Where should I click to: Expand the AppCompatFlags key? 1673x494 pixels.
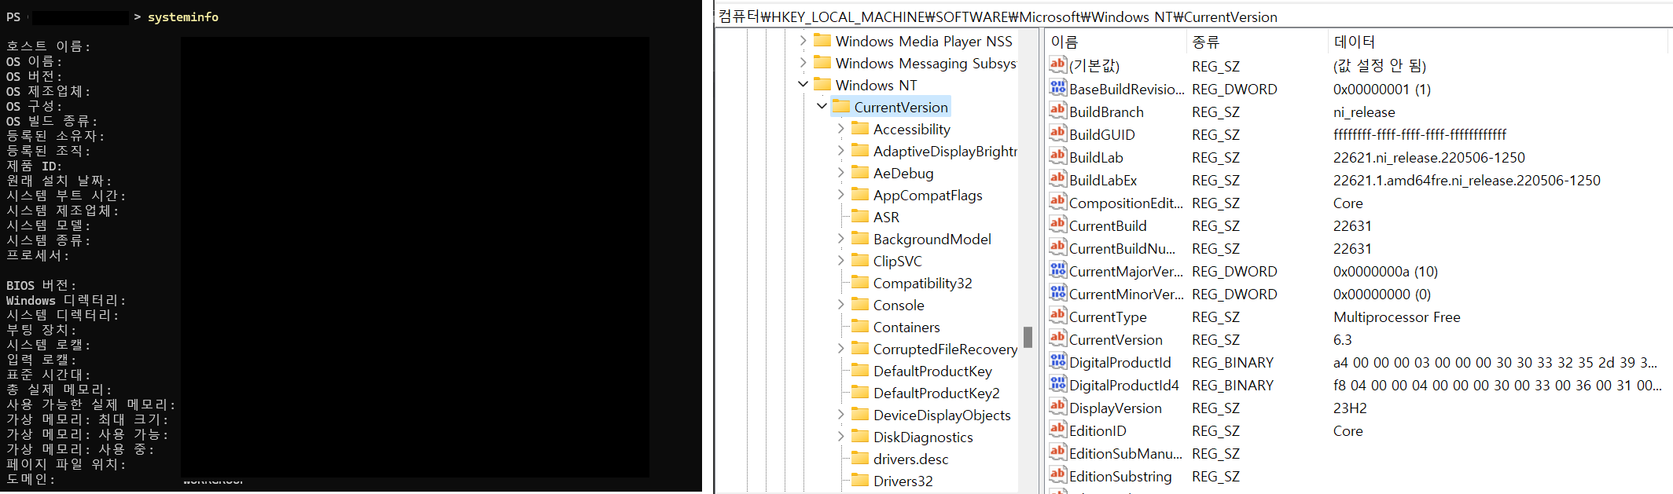(840, 194)
